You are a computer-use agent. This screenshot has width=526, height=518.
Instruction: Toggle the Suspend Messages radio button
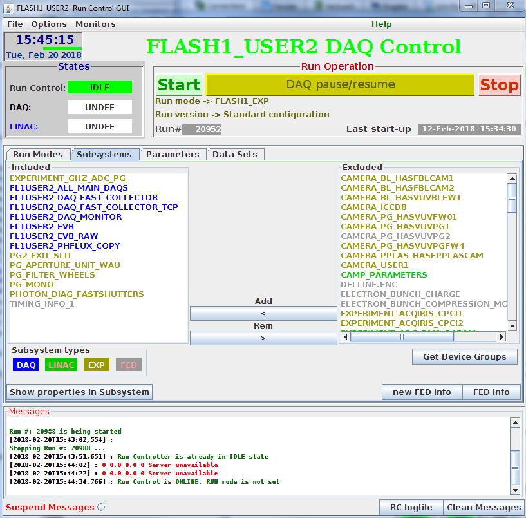click(101, 508)
